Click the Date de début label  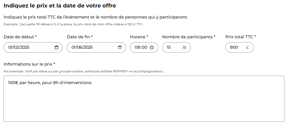(x=20, y=37)
